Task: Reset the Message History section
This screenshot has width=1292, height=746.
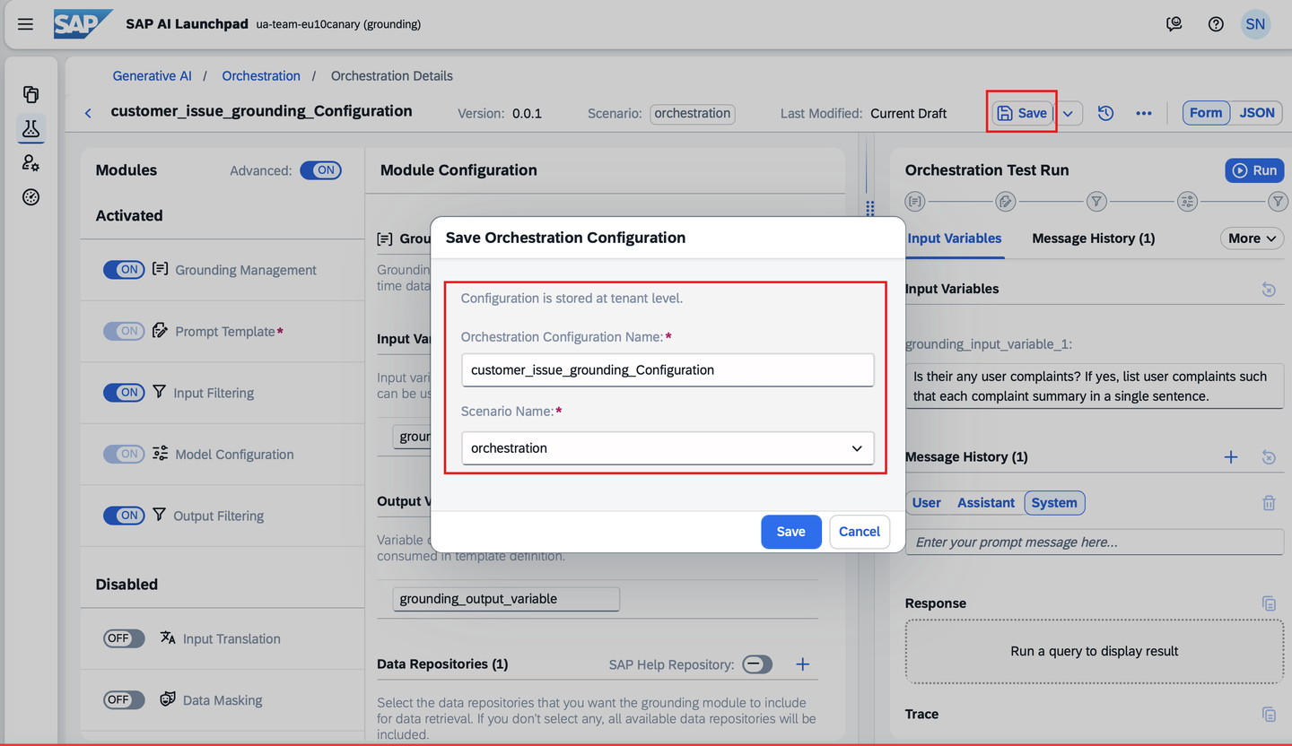Action: click(x=1269, y=457)
